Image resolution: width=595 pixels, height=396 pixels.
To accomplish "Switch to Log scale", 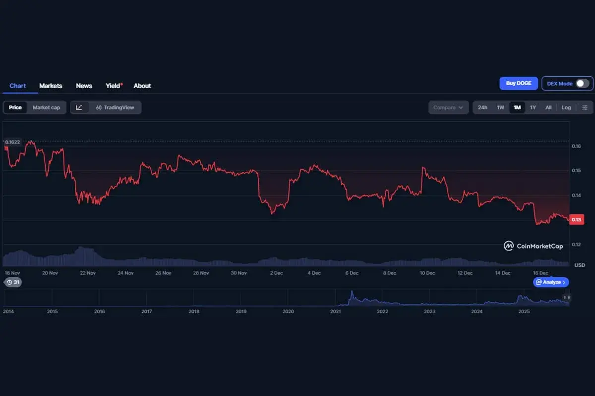I will [566, 107].
